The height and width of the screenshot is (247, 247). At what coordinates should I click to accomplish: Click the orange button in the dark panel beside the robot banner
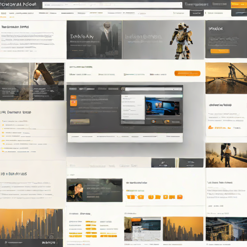[x=220, y=51]
